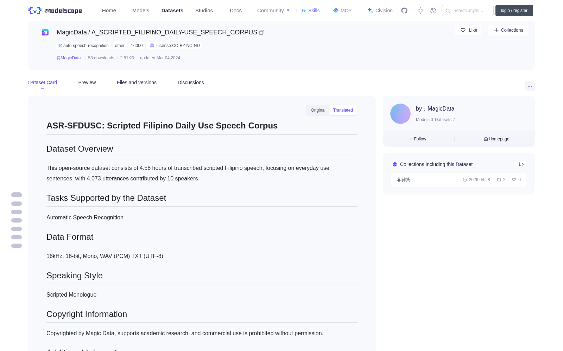Jump using the bottommost outline marker on the left
Screen dimensions: 563x351
17,246
